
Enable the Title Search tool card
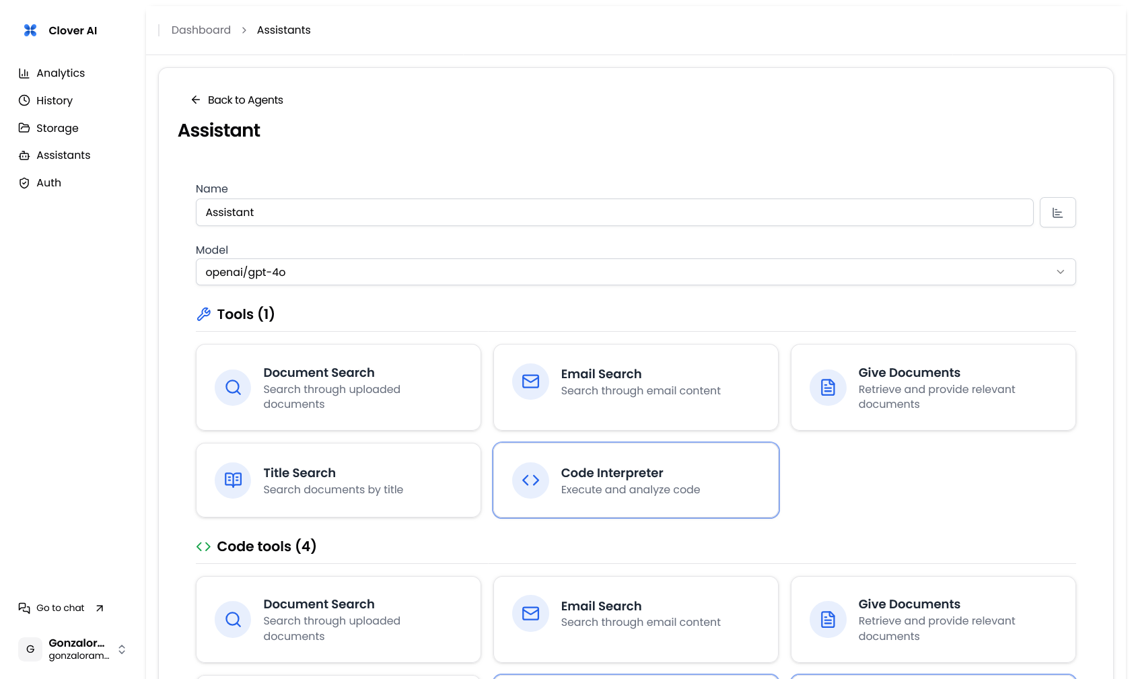coord(339,480)
